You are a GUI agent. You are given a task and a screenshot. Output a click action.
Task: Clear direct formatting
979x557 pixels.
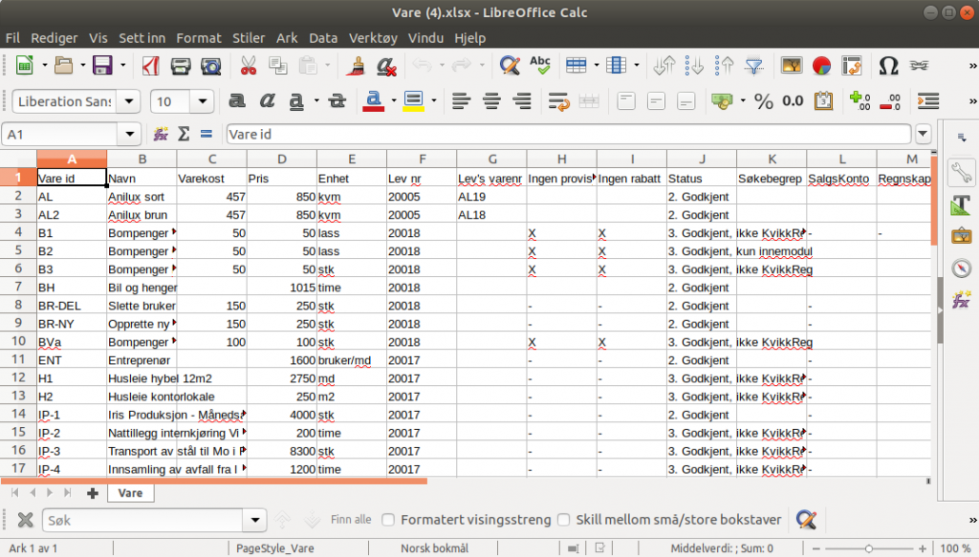pyautogui.click(x=386, y=66)
